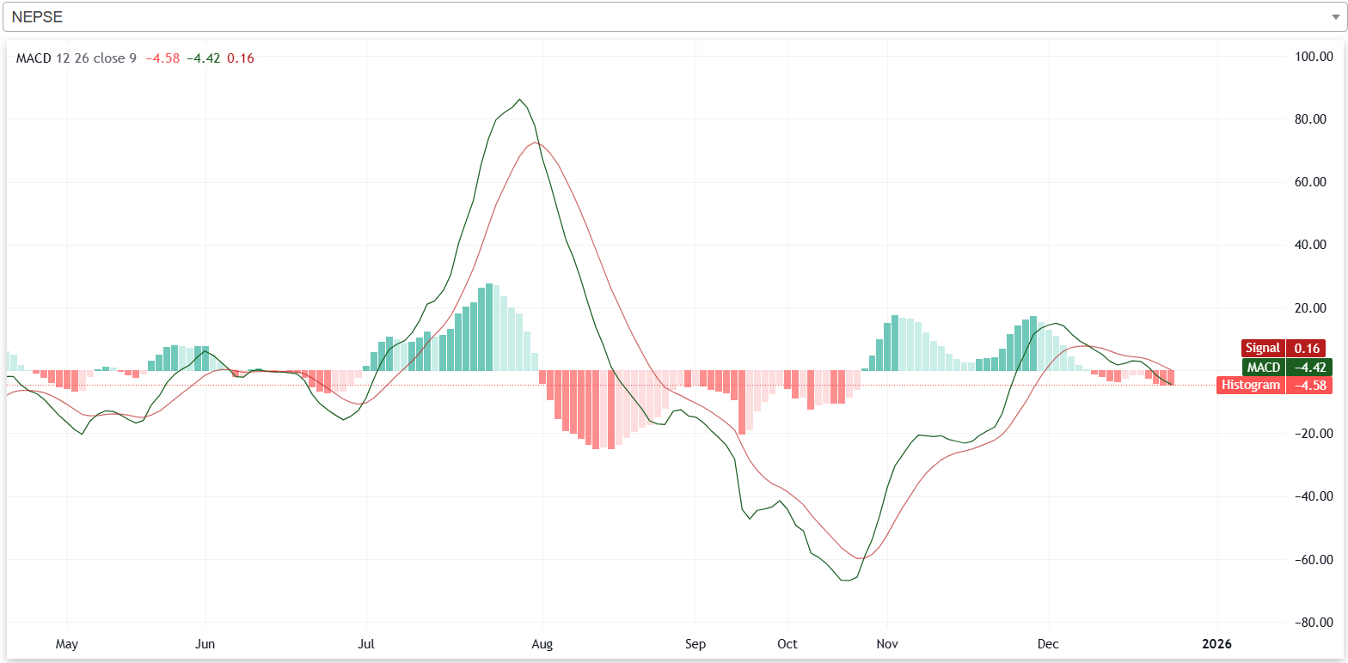The image size is (1348, 663).
Task: Select the red Signal label tag
Action: point(1262,349)
